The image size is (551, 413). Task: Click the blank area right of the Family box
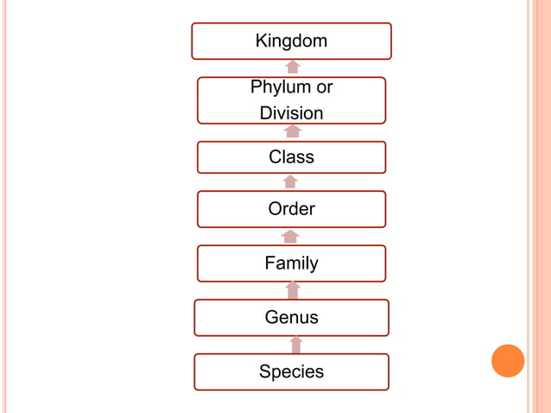coord(449,264)
